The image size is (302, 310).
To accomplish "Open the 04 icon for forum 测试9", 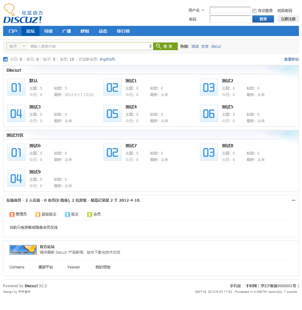I will (x=16, y=178).
